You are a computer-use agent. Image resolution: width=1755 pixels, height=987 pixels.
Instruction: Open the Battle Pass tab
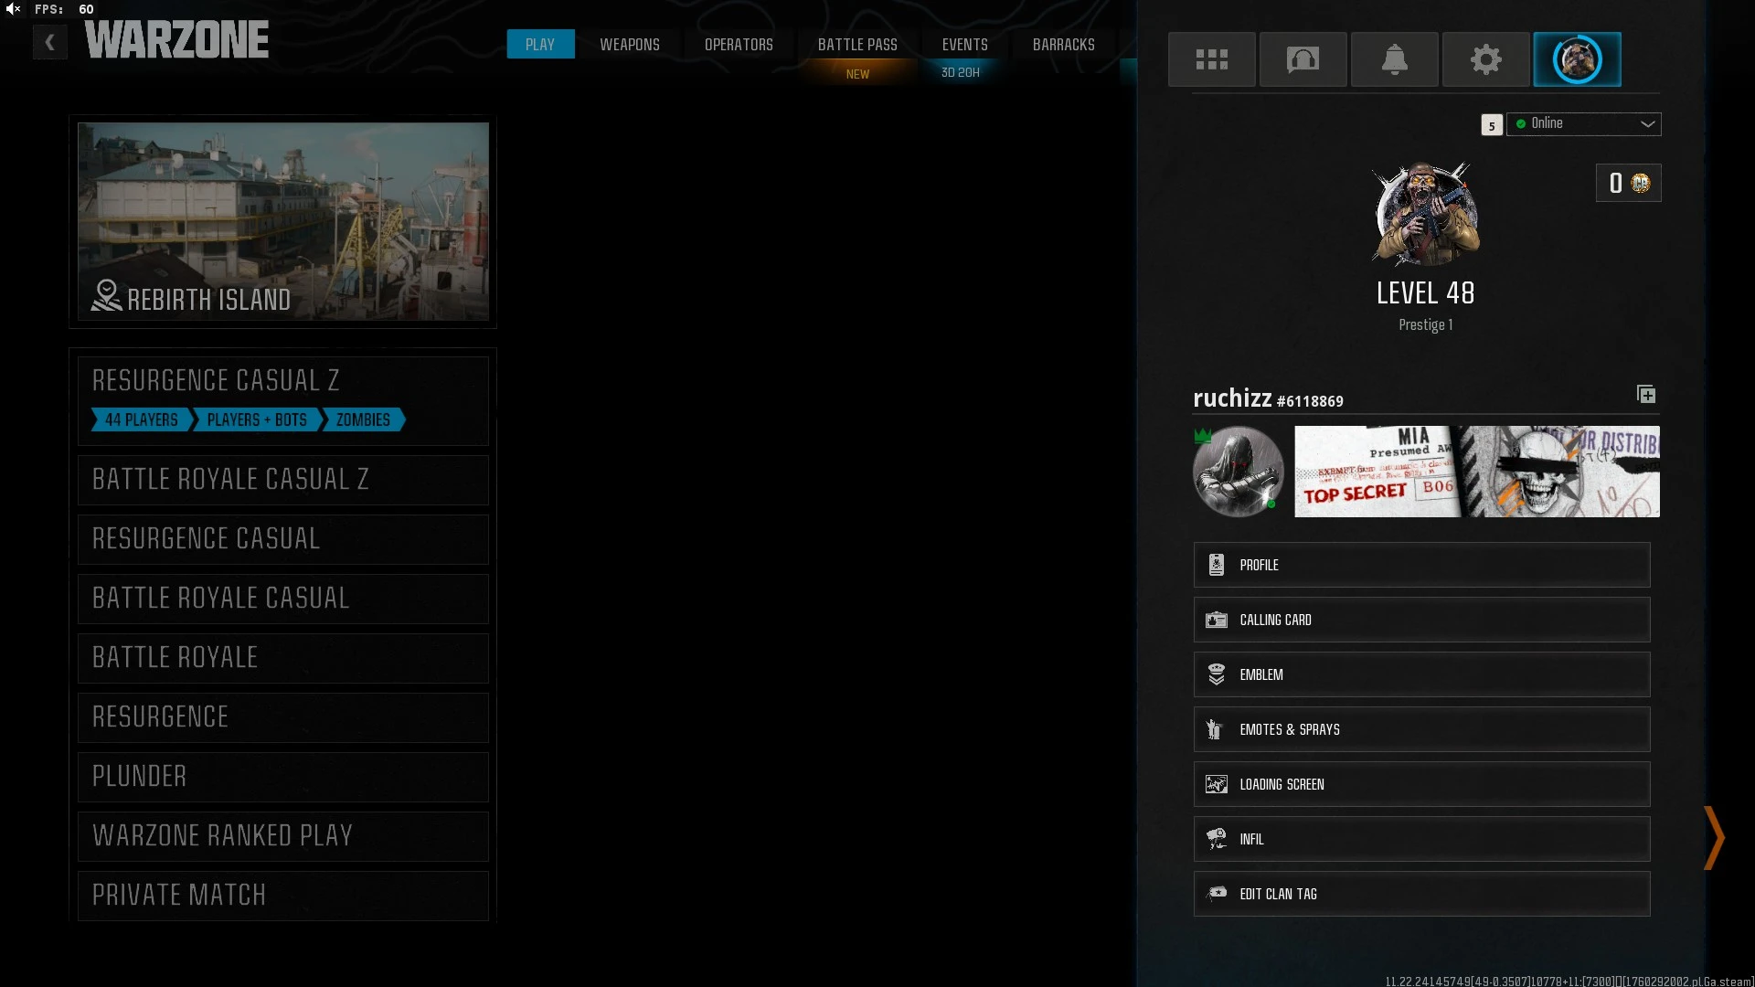(856, 44)
